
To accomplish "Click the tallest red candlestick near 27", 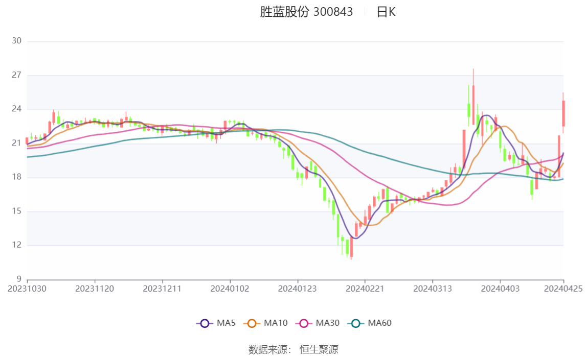I will pos(473,97).
